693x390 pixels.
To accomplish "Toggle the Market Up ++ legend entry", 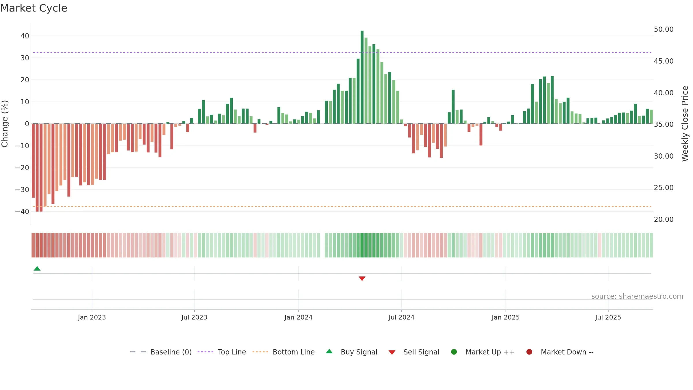I will click(x=483, y=352).
